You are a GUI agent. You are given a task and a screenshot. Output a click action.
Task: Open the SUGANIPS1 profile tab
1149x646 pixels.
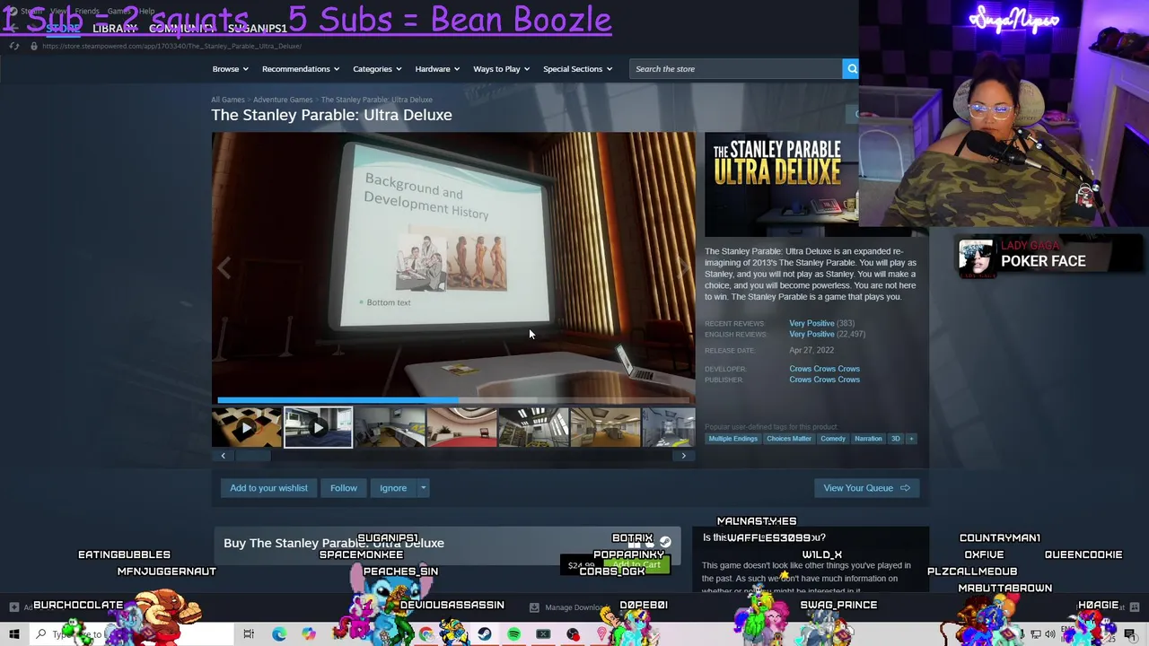(258, 28)
